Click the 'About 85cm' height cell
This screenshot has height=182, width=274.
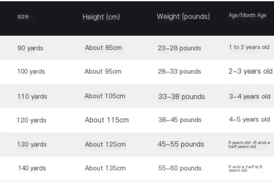point(103,48)
